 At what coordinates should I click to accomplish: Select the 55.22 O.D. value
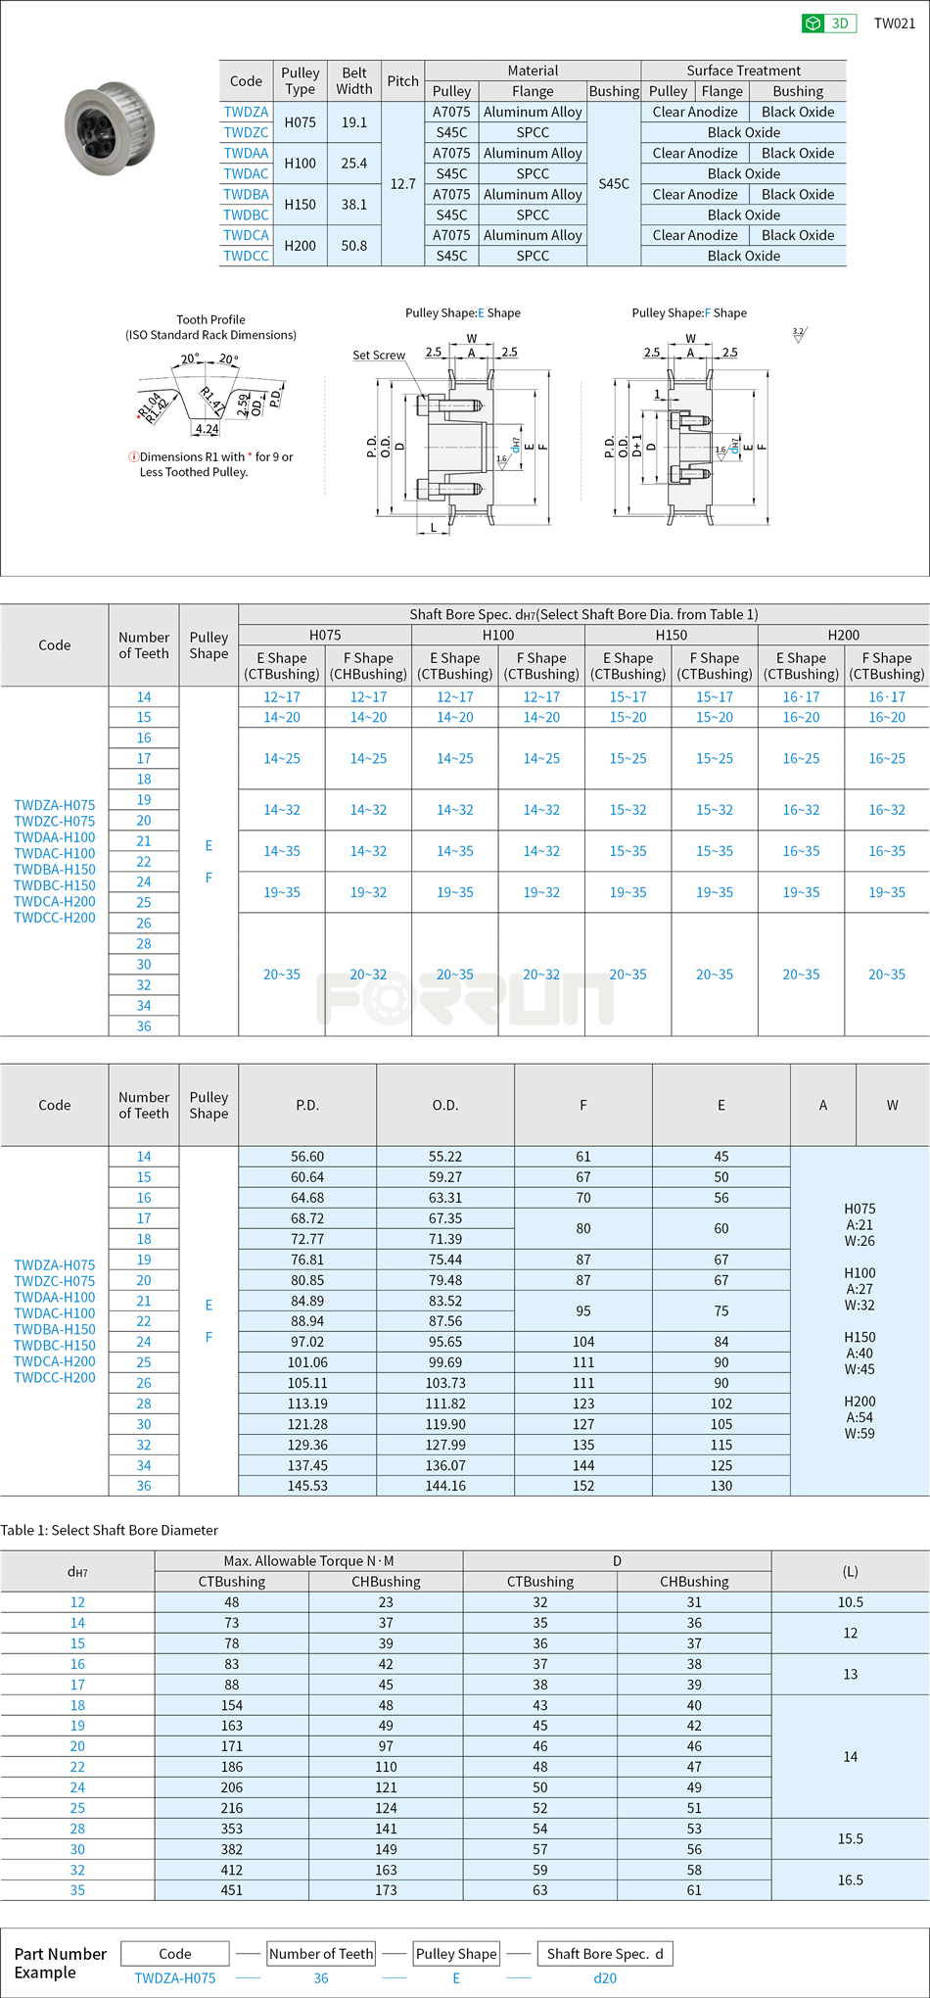click(445, 1157)
